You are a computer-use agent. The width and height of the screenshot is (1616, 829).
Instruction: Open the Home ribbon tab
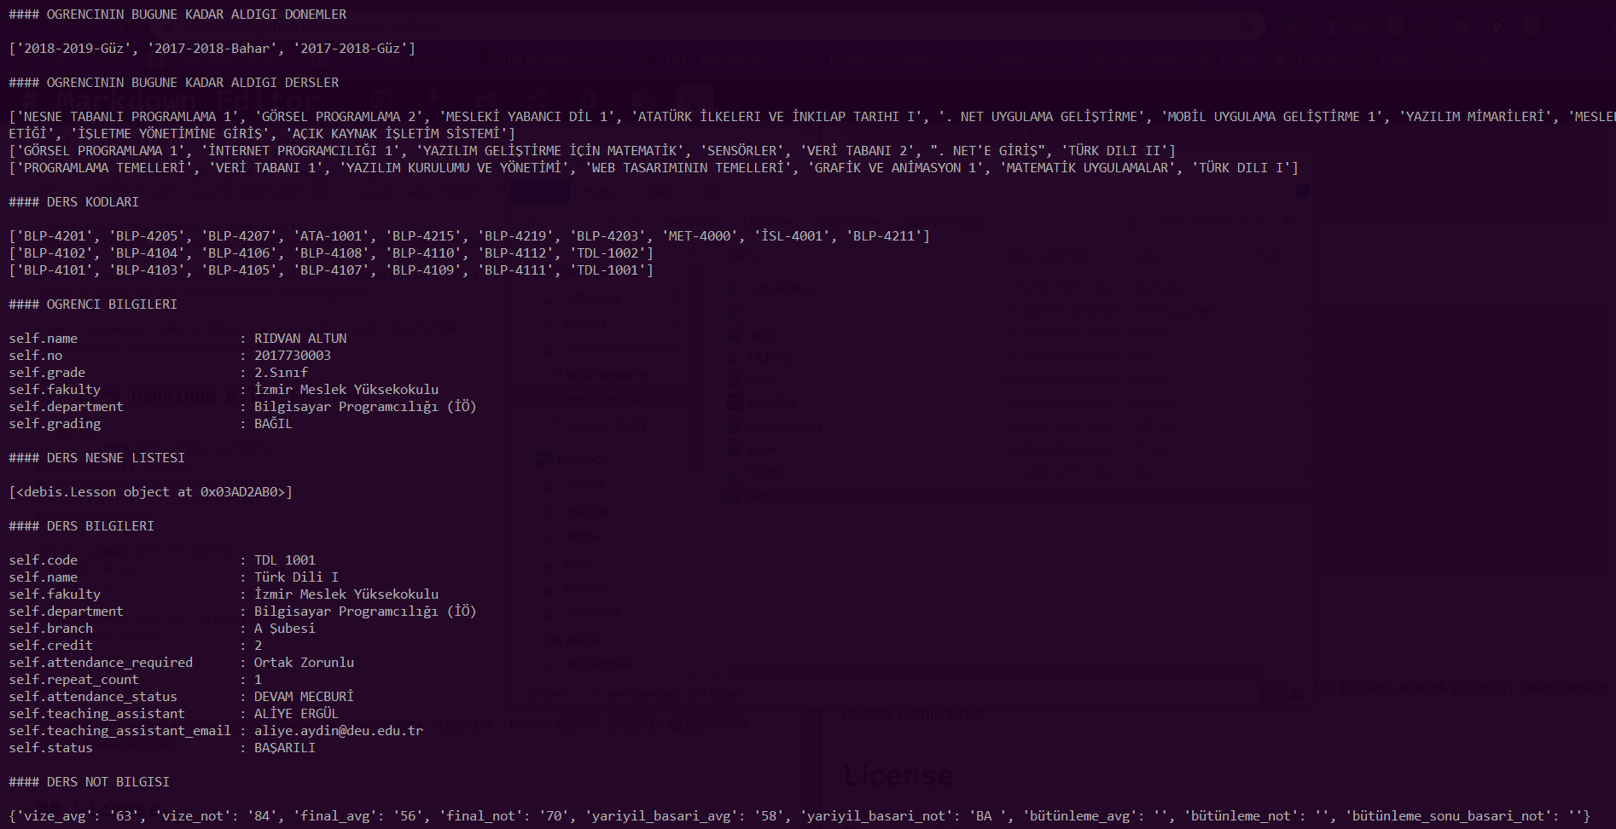[598, 192]
